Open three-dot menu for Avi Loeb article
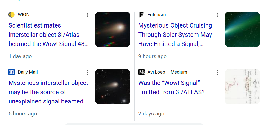The height and width of the screenshot is (125, 268). 217,73
